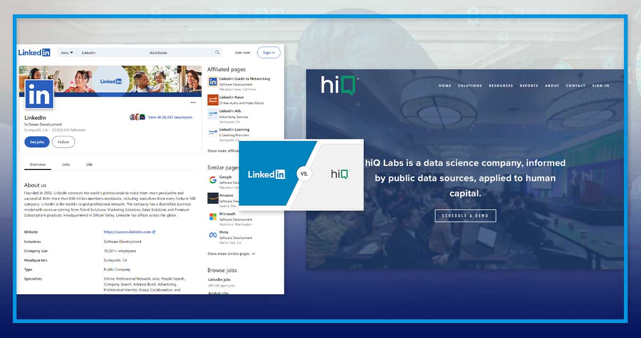Click the Software Development industries value
The height and width of the screenshot is (338, 641).
123,242
